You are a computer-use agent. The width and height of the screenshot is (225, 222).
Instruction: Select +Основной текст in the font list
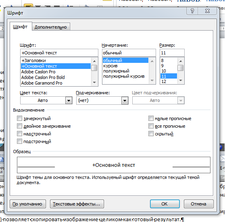point(56,66)
